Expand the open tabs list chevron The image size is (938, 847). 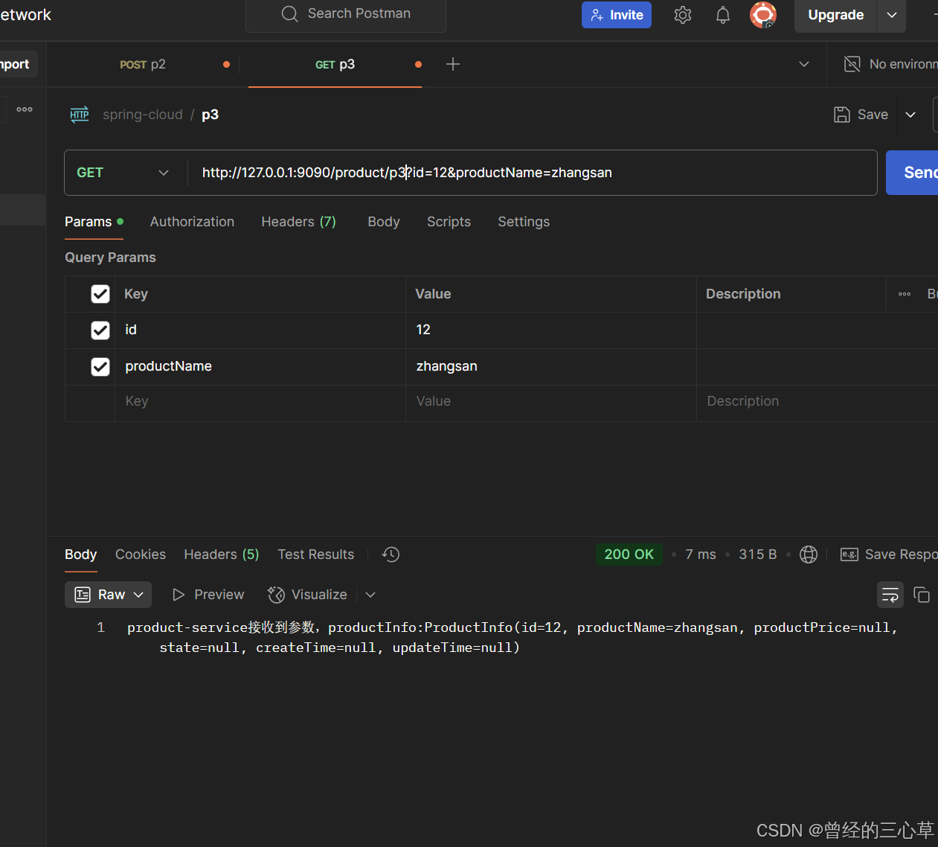tap(804, 65)
